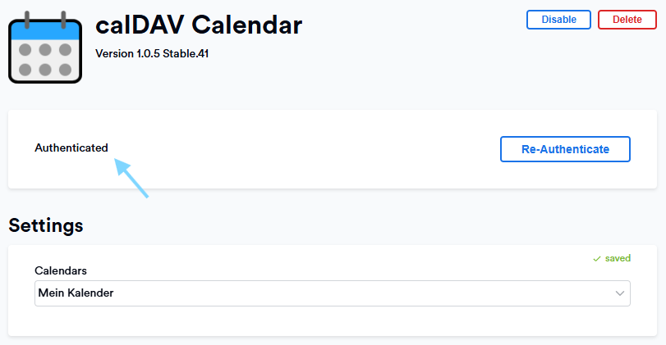The image size is (666, 345).
Task: Click the light blue arrow annotation
Action: click(131, 178)
